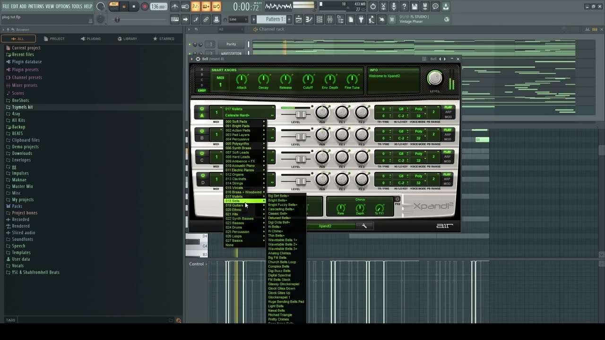Open Xpand!2 wrench settings icon

[364, 226]
